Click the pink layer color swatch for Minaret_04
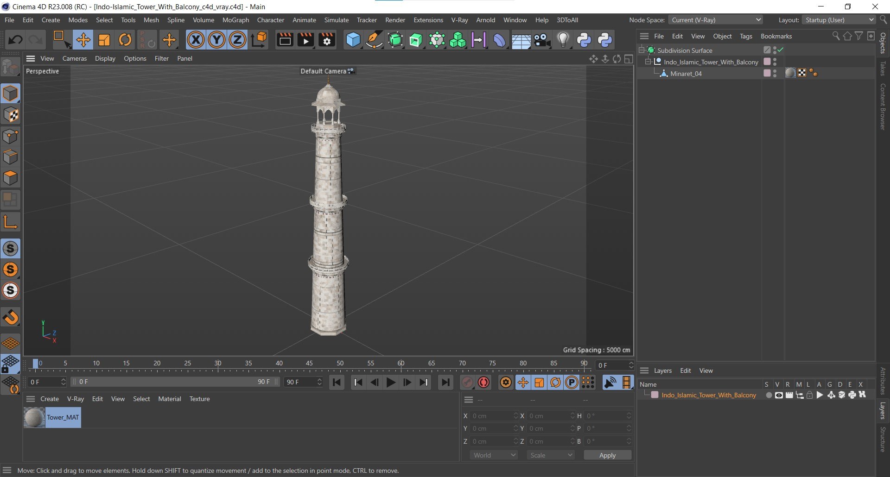 767,73
